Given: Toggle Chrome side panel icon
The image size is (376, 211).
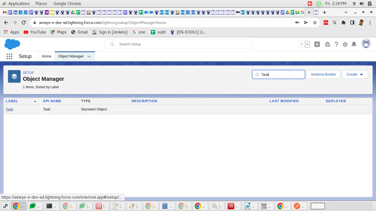Looking at the screenshot, I should coord(352,23).
